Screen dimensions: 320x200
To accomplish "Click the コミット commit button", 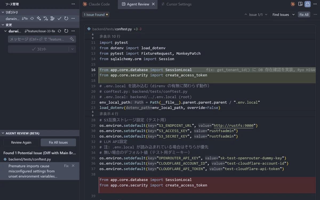I will [x=38, y=49].
